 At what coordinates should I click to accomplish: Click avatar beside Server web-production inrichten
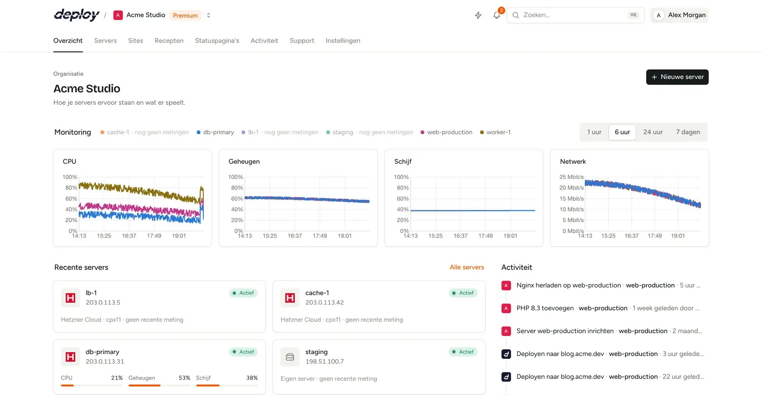506,331
